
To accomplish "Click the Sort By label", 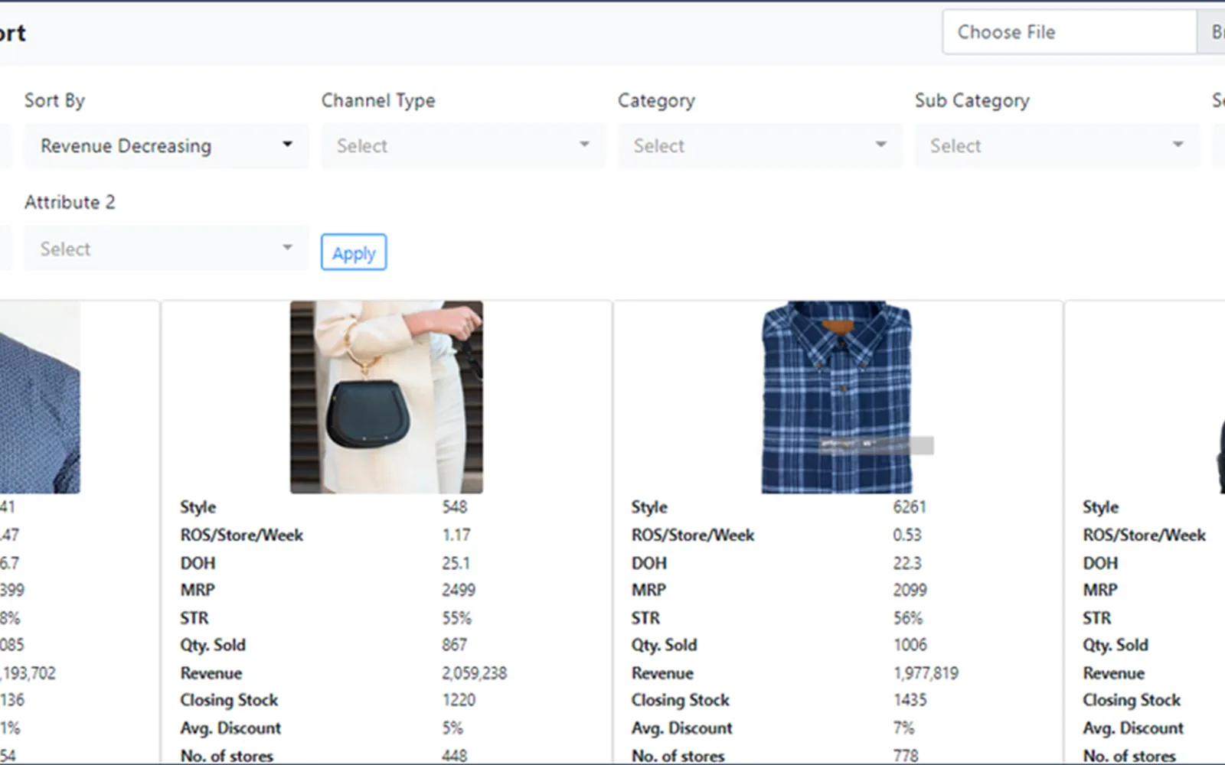I will (x=54, y=101).
